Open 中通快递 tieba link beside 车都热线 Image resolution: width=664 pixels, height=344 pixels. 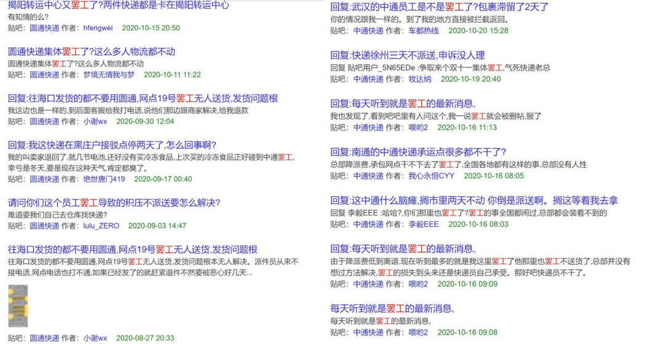[x=368, y=31]
